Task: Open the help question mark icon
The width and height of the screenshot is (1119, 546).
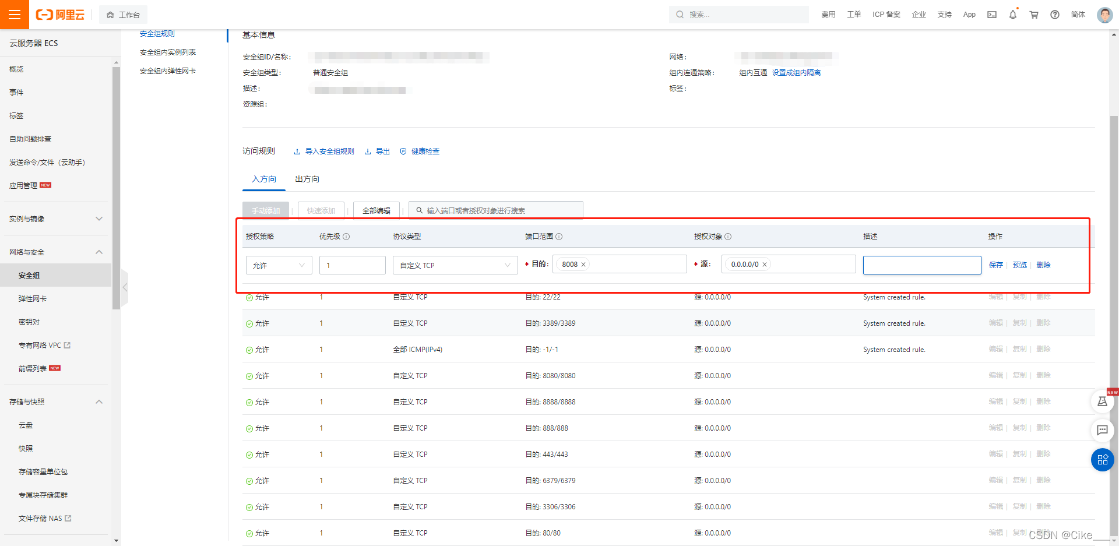Action: 1055,15
